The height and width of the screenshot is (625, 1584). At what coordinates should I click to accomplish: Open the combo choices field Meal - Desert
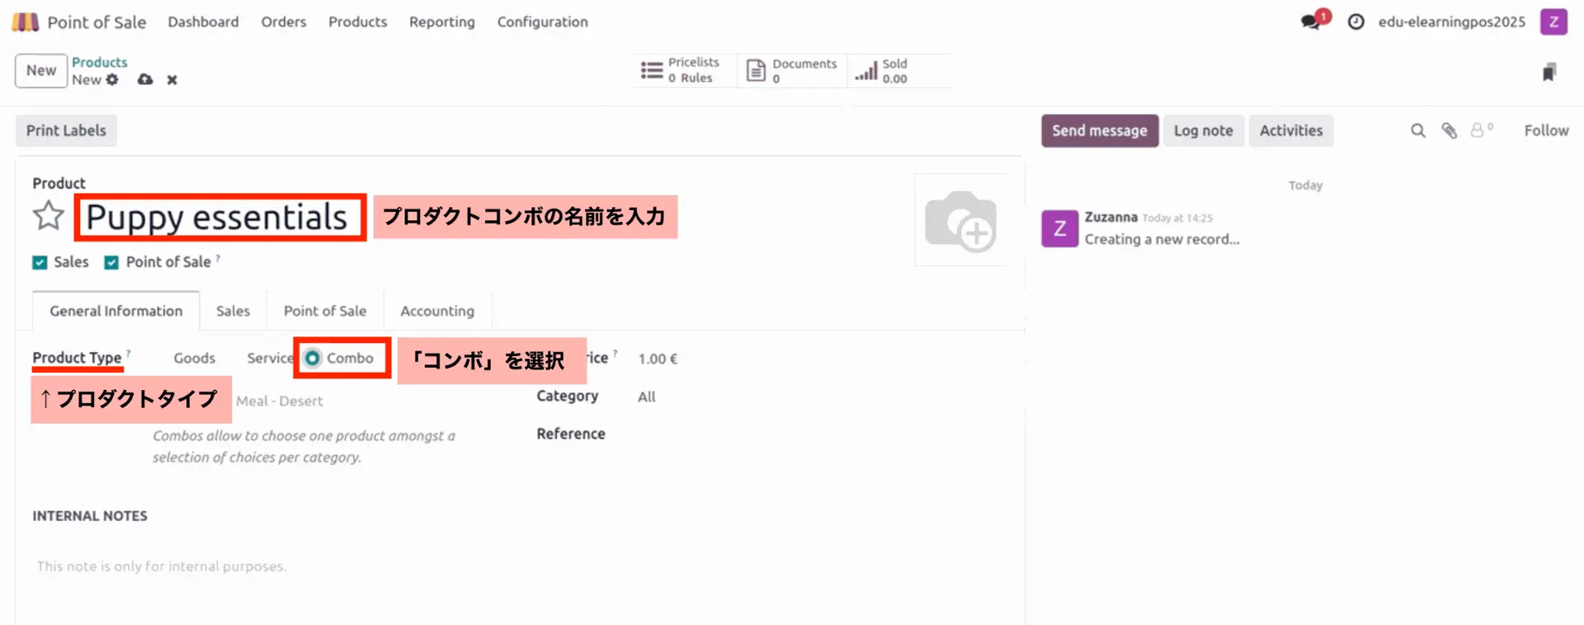click(279, 401)
